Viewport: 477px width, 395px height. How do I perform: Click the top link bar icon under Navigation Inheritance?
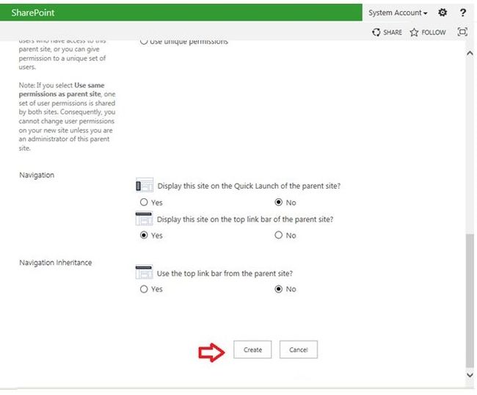tap(144, 272)
